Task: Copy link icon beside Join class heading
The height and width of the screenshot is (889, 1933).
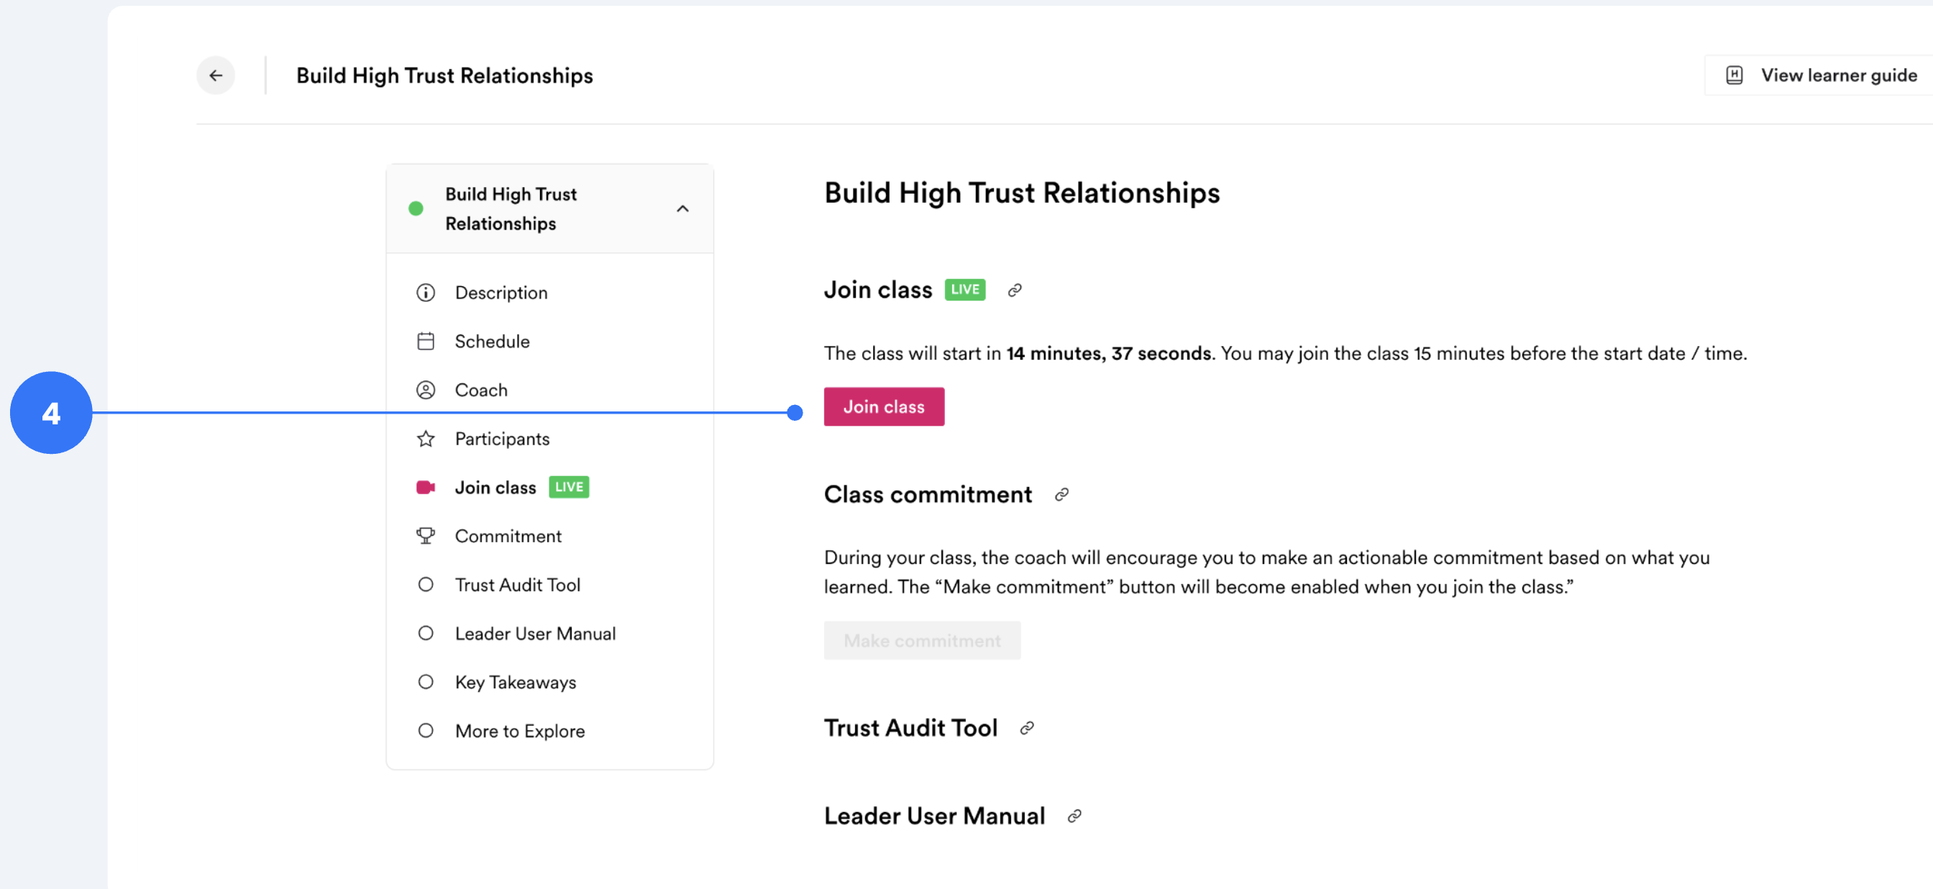Action: (x=1015, y=290)
